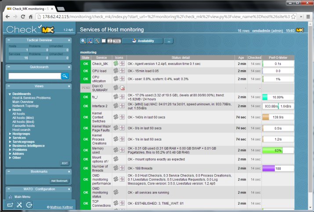This screenshot has height=212, width=314.
Task: Collapse the Tactical Overview snapin
Action: (9, 40)
